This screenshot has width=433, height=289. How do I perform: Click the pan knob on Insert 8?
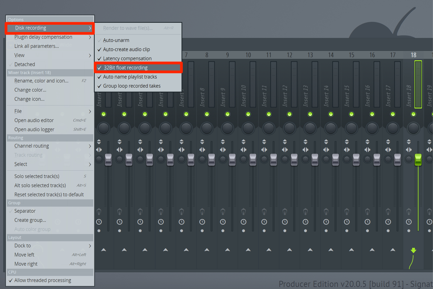point(207,128)
